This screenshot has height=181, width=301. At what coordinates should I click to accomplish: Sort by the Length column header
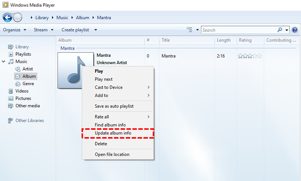pos(225,40)
